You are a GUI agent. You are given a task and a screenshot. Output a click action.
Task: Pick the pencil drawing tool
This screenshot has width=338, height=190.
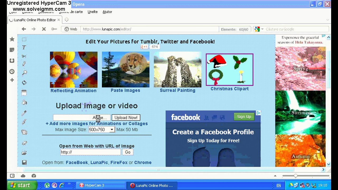click(x=24, y=64)
